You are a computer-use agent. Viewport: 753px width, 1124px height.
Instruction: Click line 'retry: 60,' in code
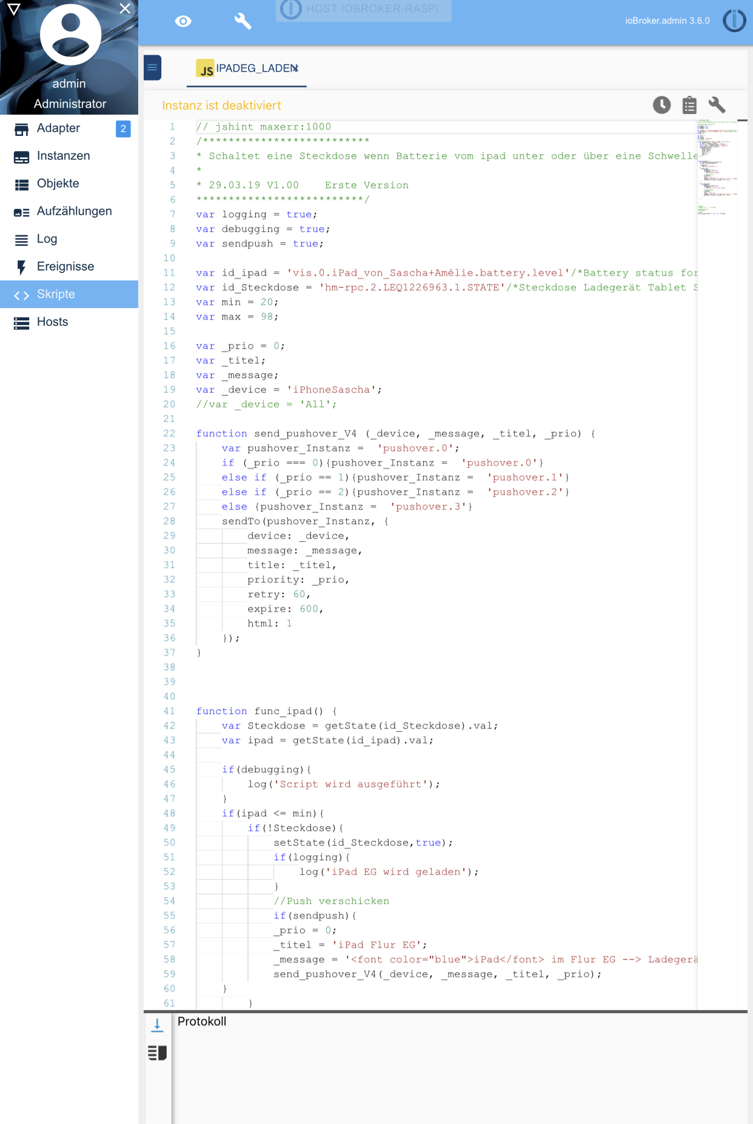click(x=279, y=594)
